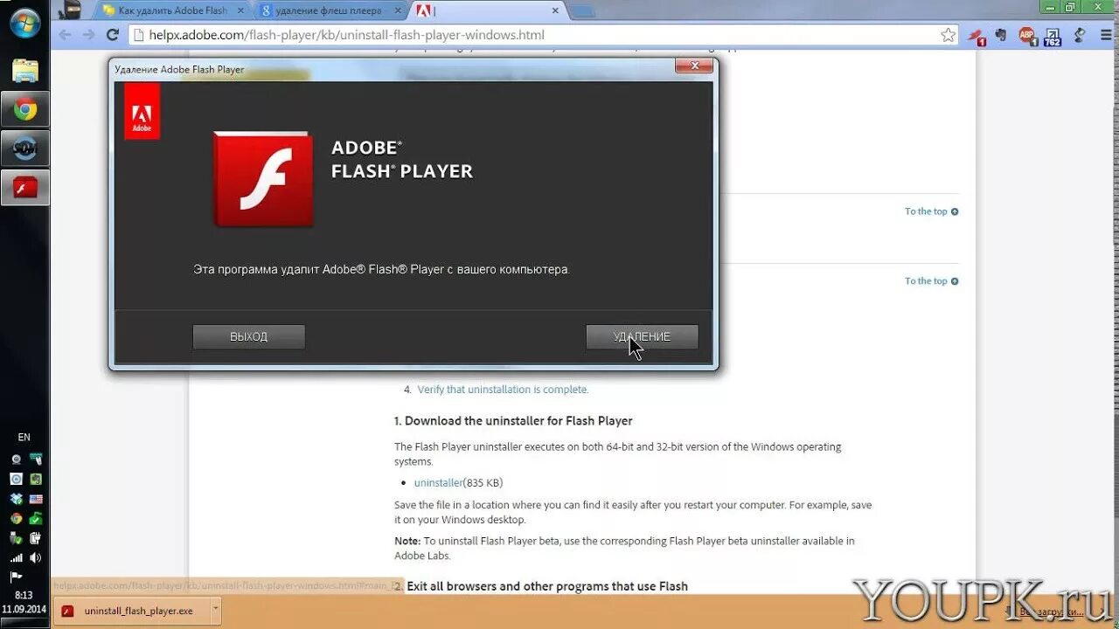Bookmark this page with the star icon
Screen dimensions: 1119x629
pyautogui.click(x=948, y=35)
